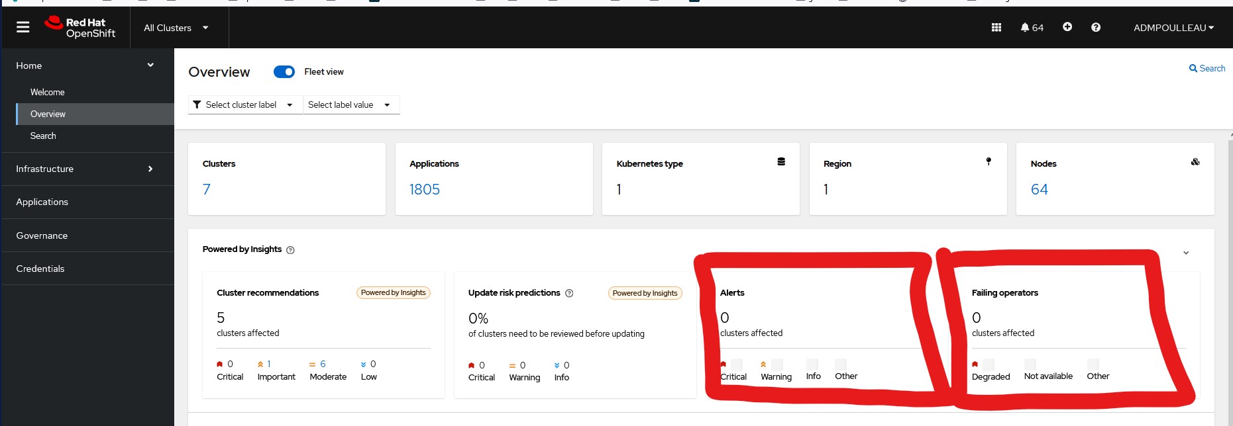1233x426 pixels.
Task: Click the Cluster recommendations title
Action: 268,292
